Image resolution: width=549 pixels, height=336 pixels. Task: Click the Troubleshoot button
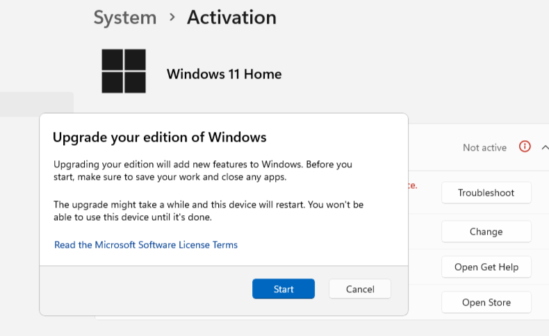pyautogui.click(x=486, y=193)
